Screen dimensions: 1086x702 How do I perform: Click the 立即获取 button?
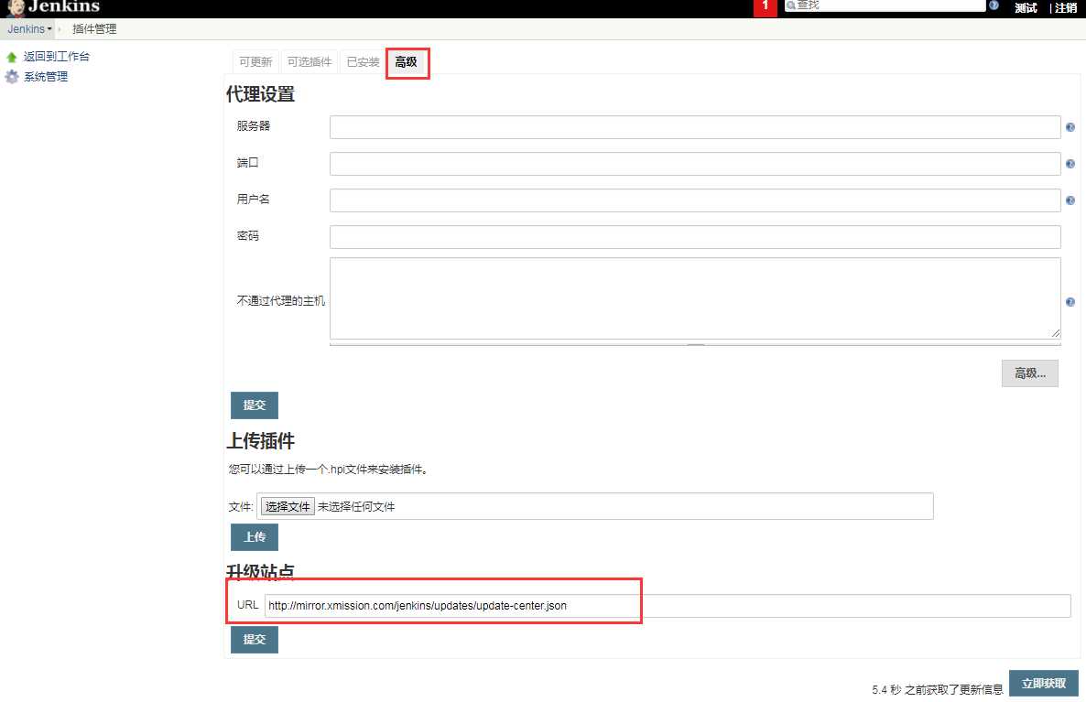point(1044,684)
